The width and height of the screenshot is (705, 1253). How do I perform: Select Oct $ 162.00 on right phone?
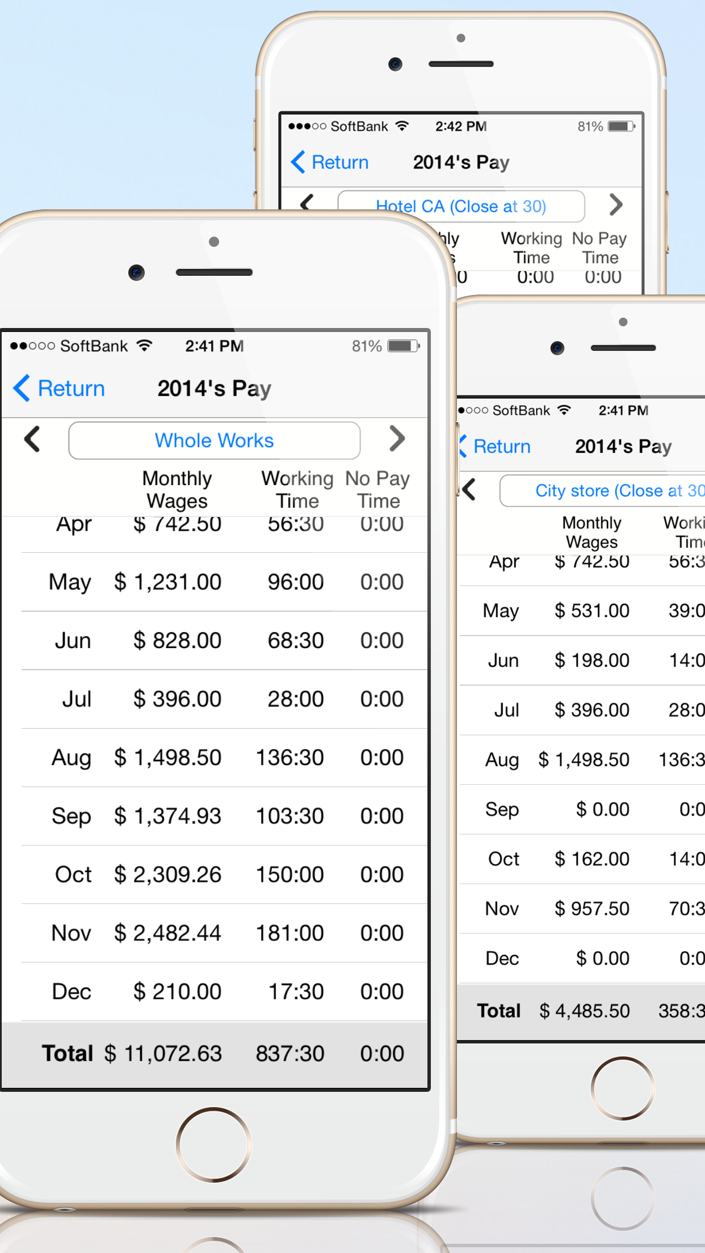point(582,859)
